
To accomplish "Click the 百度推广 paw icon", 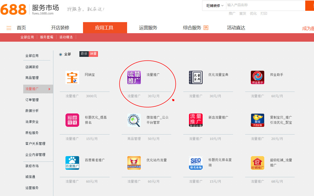I will (72, 163).
